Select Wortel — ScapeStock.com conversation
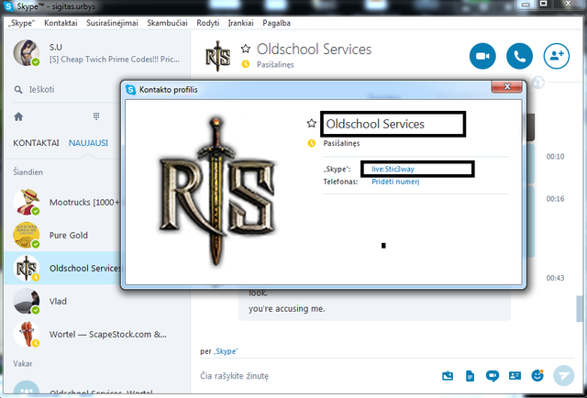The width and height of the screenshot is (587, 398). [97, 334]
